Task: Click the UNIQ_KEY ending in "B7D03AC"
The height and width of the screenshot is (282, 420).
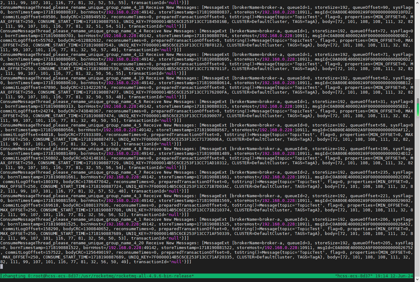Action: click(x=177, y=187)
